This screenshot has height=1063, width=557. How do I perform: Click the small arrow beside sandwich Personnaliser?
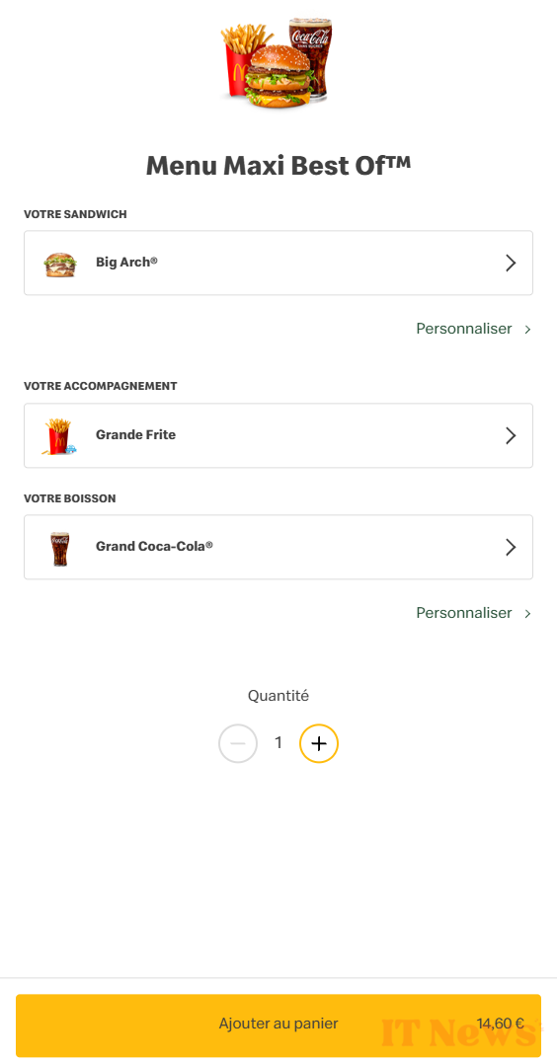coord(527,330)
